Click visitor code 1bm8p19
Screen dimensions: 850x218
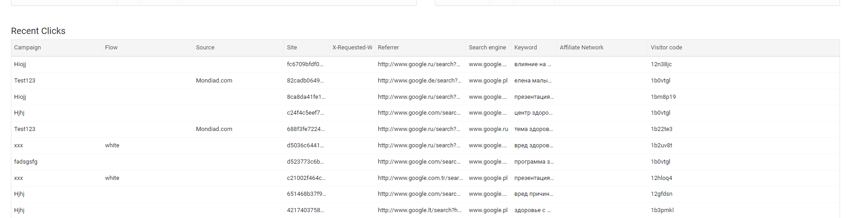[x=663, y=97]
